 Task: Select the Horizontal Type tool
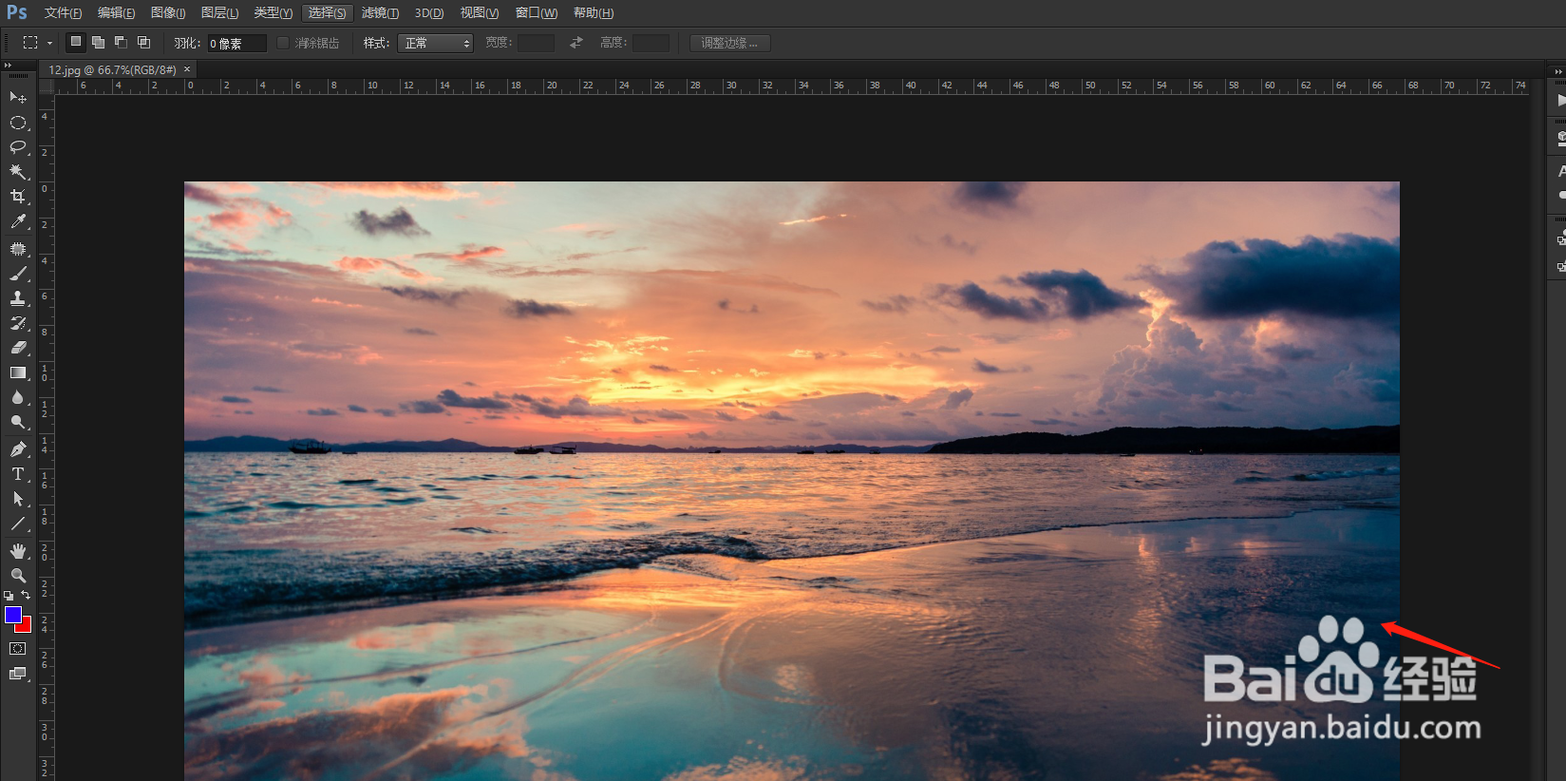(x=18, y=474)
